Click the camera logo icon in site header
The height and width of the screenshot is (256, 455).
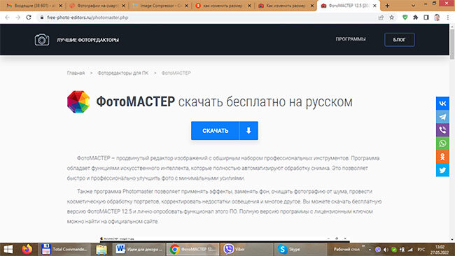tap(42, 40)
